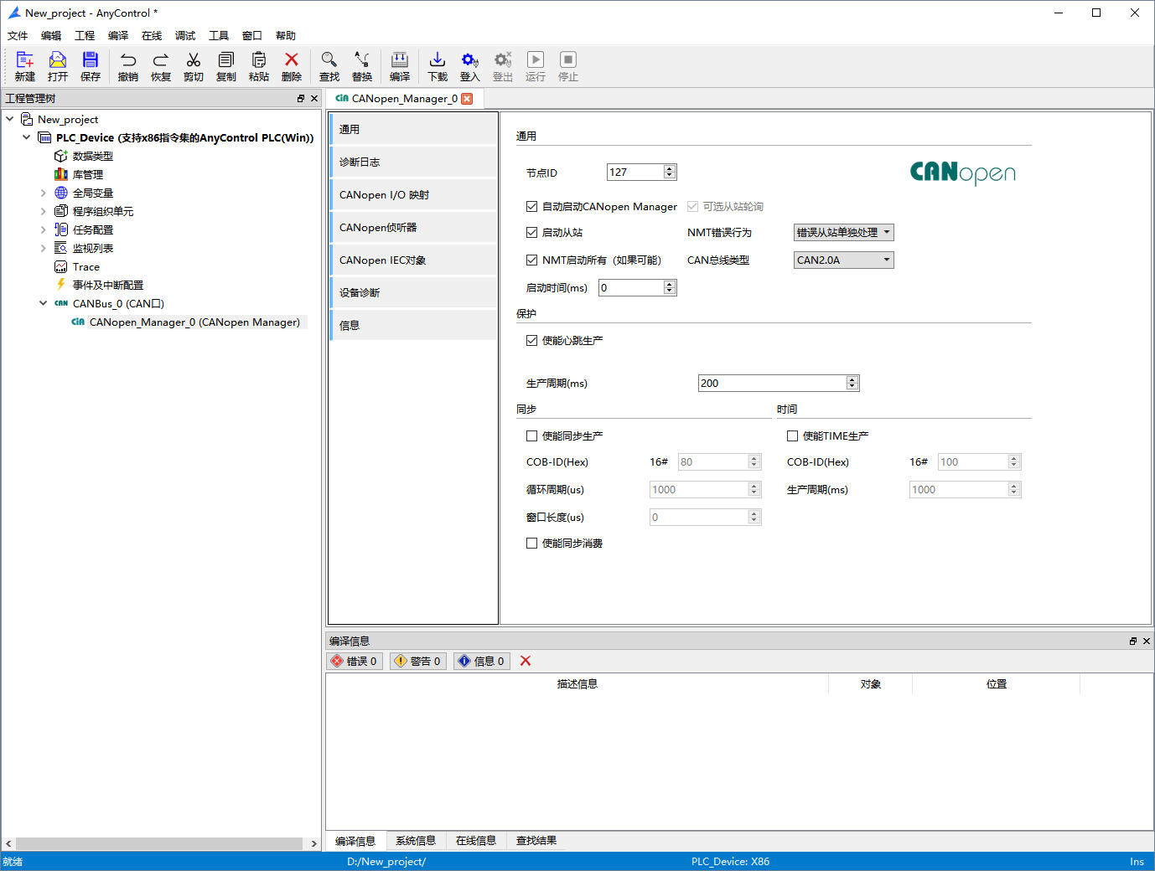Float the 编译信息 panel
This screenshot has height=871, width=1155.
(1133, 641)
